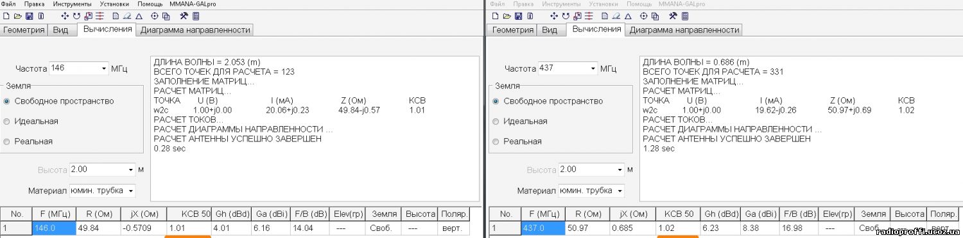Open Диаграмма направленности tab in right window
Screen dimensions: 963x238
684,30
